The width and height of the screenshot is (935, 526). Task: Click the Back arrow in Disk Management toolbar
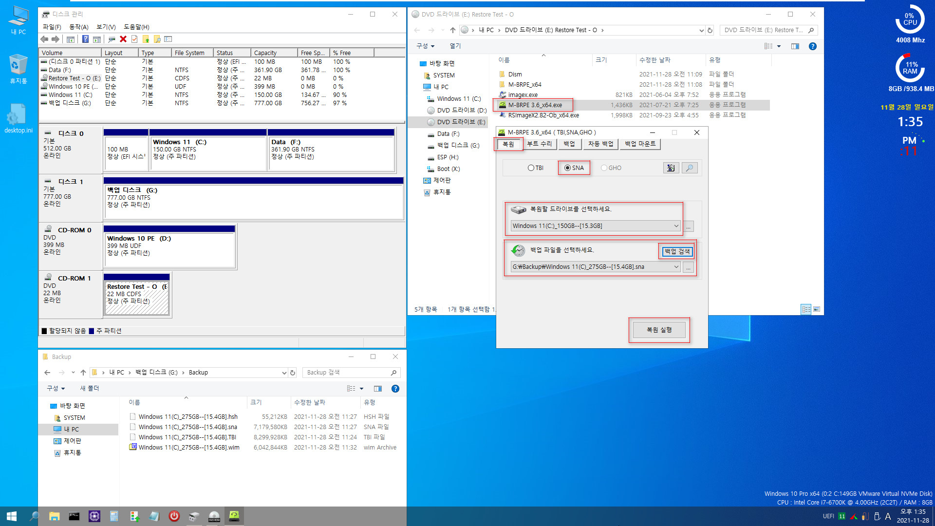pos(44,39)
